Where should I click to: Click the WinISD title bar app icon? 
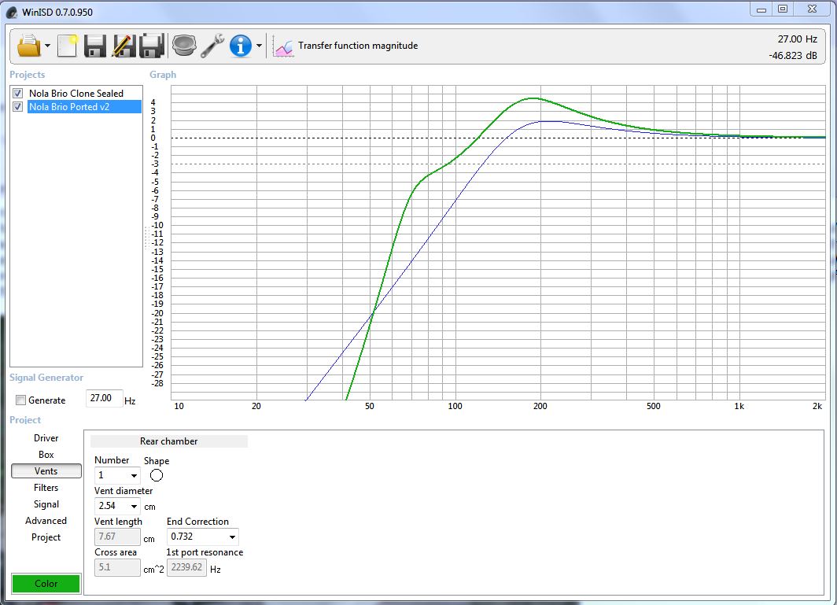click(x=12, y=12)
